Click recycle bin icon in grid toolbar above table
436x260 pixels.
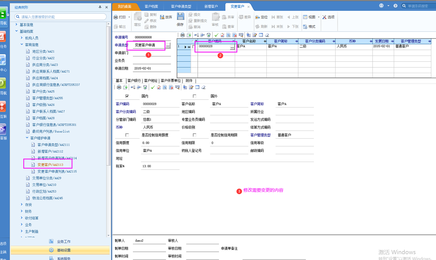[209, 35]
